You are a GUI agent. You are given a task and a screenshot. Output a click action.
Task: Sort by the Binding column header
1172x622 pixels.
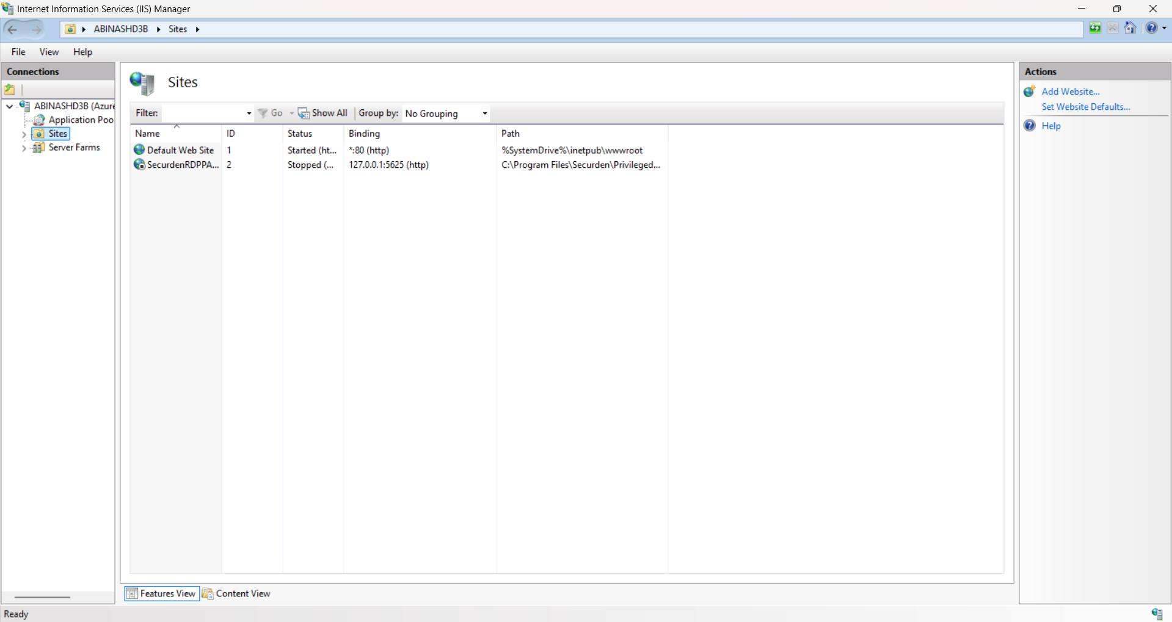(420, 133)
